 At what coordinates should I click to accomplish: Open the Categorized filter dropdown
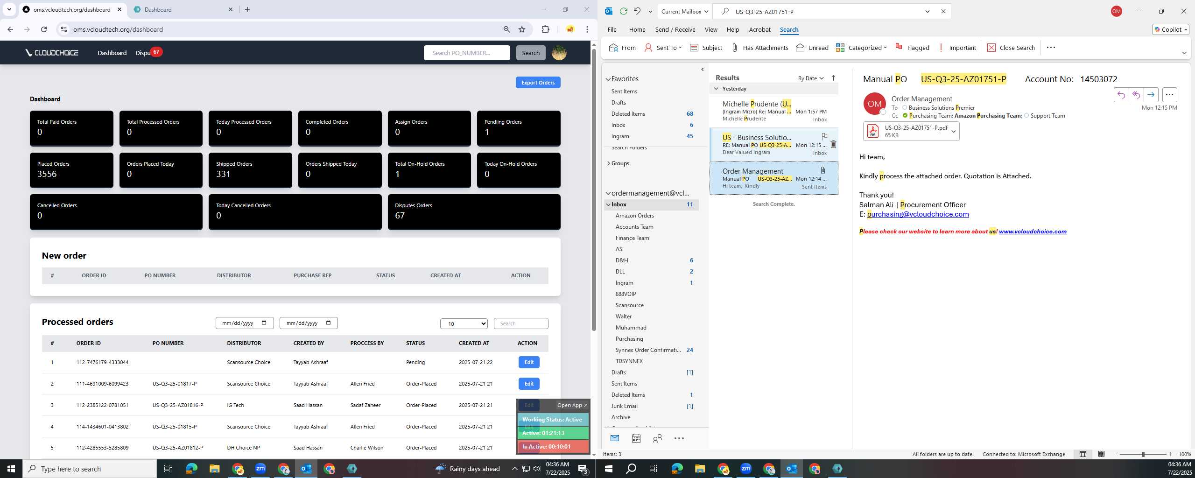tap(861, 48)
